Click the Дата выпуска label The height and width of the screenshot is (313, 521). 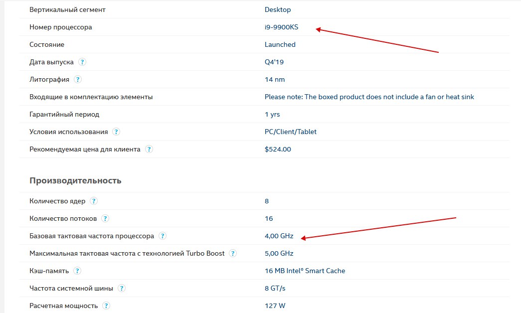[x=51, y=62]
